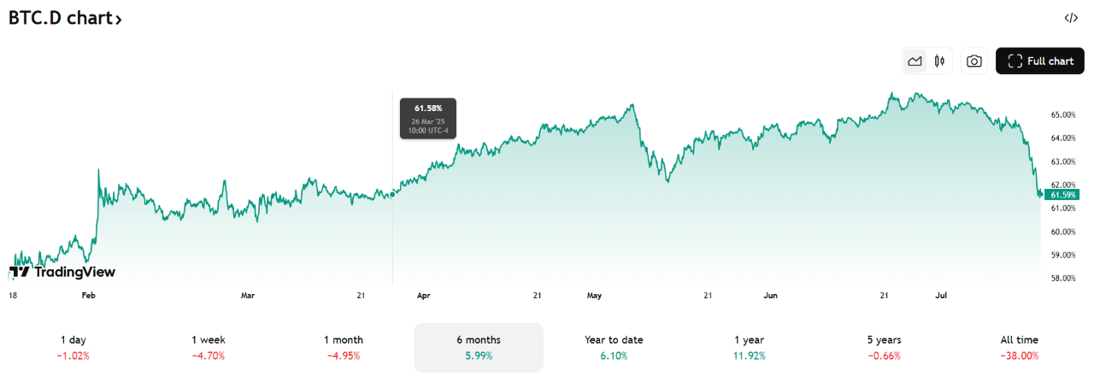1094x388 pixels.
Task: Take a chart snapshot with camera icon
Action: point(973,61)
